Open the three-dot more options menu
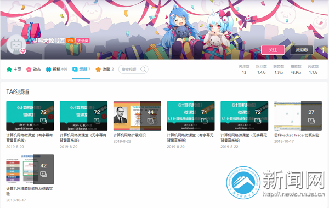Screen dimensions: 329x208 click(324, 50)
